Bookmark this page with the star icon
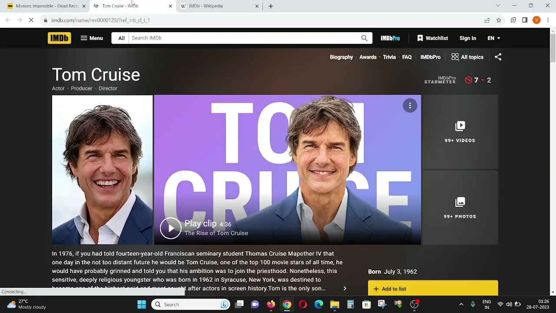 pos(499,20)
